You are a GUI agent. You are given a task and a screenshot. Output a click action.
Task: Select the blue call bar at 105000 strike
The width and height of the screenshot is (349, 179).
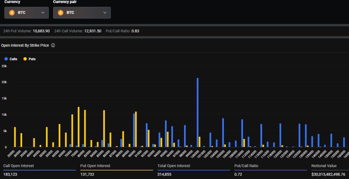click(x=223, y=132)
